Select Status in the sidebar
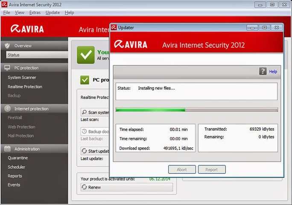The height and width of the screenshot is (205, 292). pyautogui.click(x=37, y=55)
